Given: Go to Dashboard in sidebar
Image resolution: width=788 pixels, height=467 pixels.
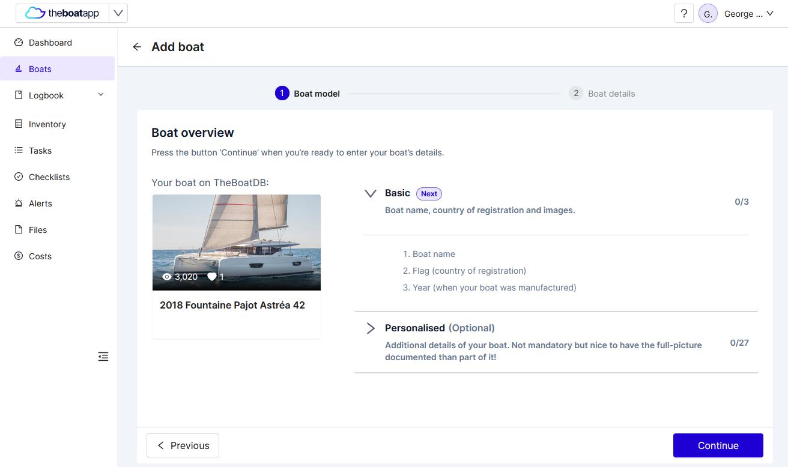Looking at the screenshot, I should pyautogui.click(x=58, y=43).
